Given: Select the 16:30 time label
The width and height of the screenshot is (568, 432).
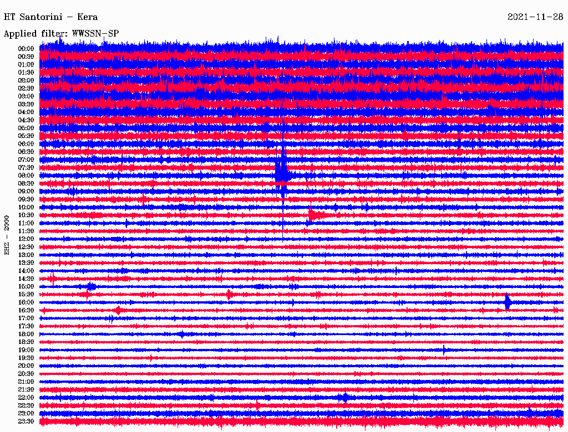Looking at the screenshot, I should (x=26, y=311).
